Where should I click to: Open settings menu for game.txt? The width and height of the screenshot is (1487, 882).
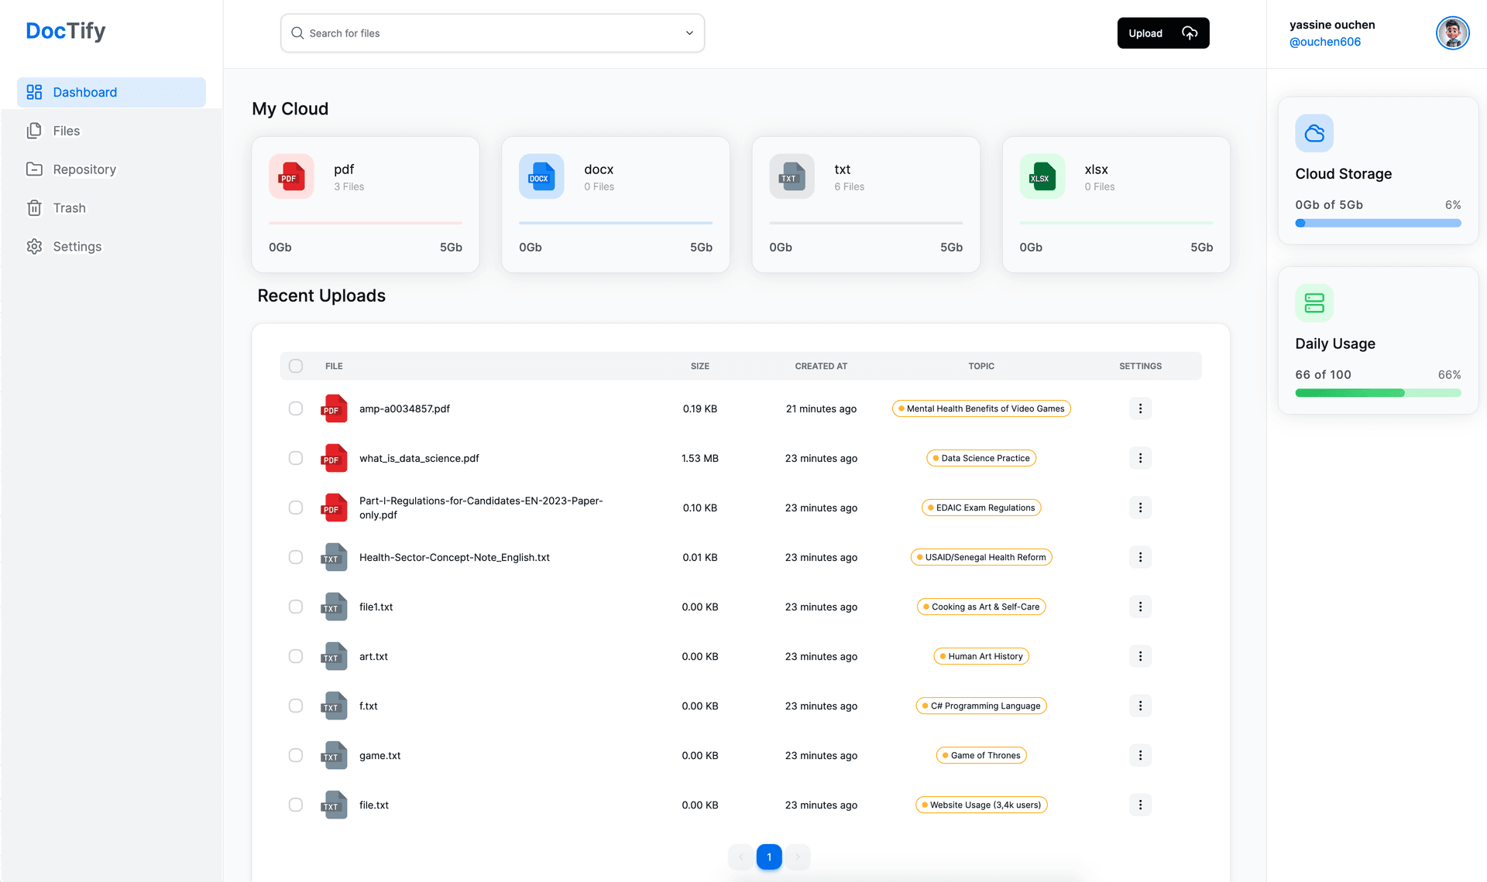[x=1140, y=755]
